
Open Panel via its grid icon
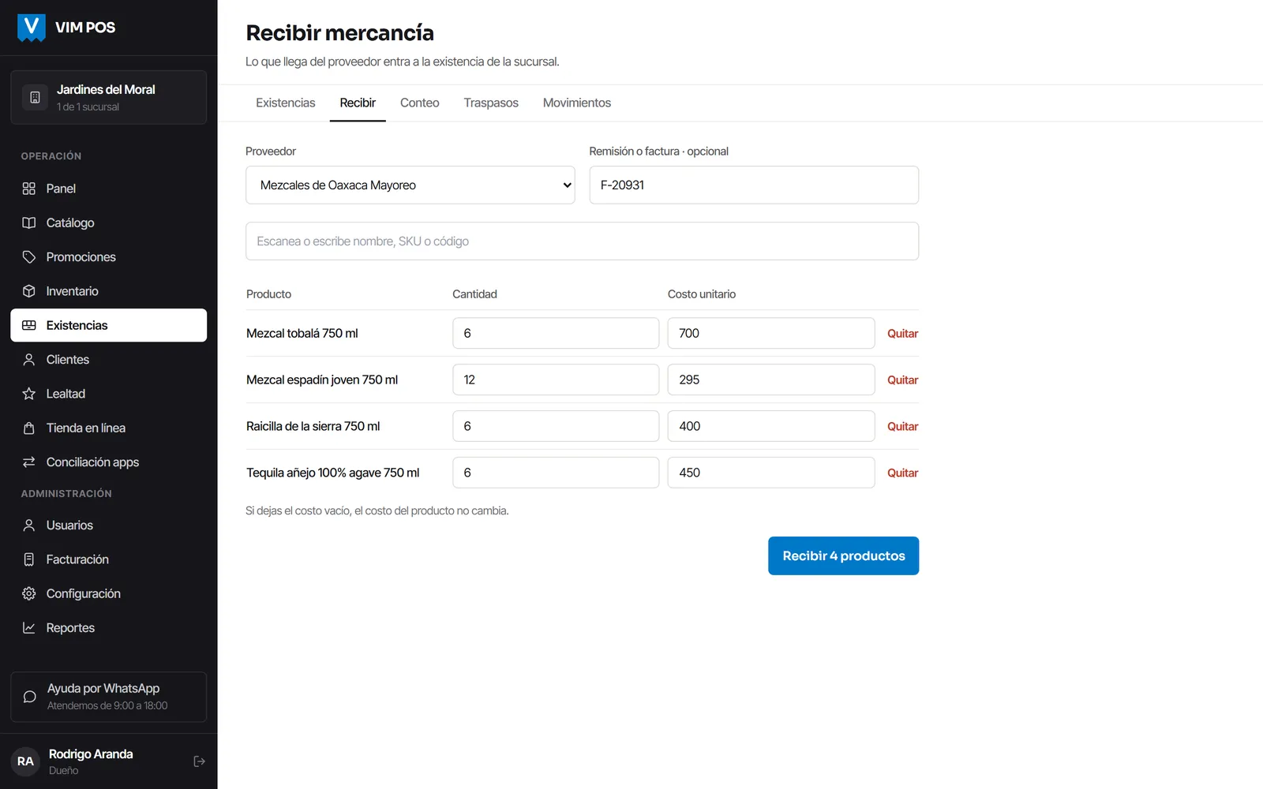click(x=29, y=189)
